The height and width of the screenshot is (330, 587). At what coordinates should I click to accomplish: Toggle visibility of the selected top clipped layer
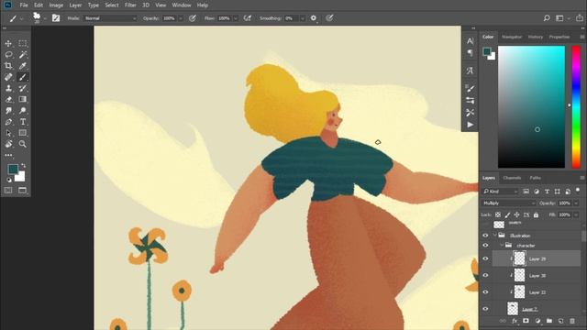(485, 258)
